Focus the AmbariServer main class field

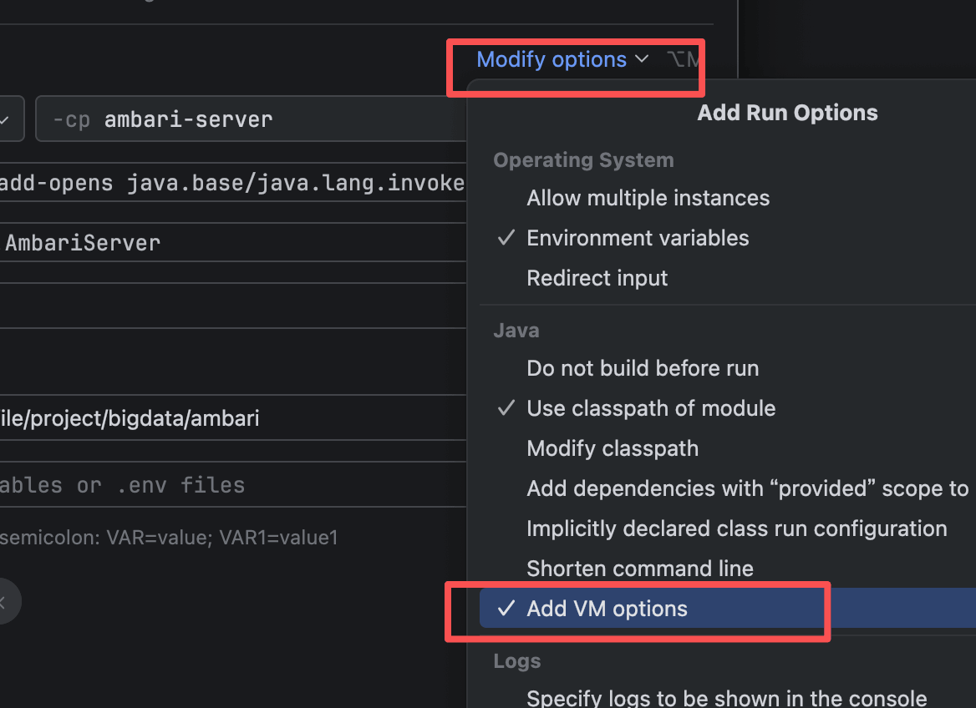pyautogui.click(x=232, y=243)
